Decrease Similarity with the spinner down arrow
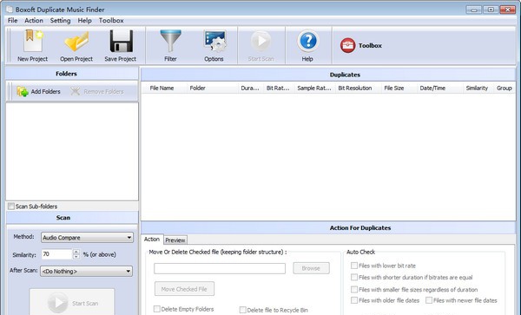 [76, 257]
